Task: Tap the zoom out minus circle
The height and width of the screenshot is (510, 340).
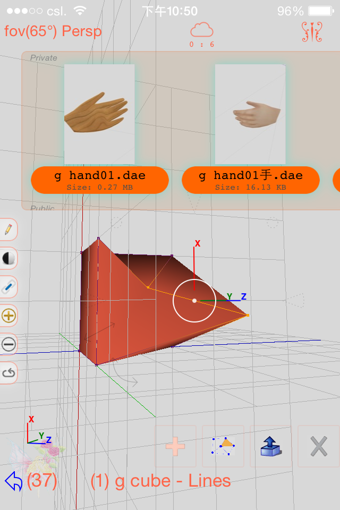Action: coord(9,344)
